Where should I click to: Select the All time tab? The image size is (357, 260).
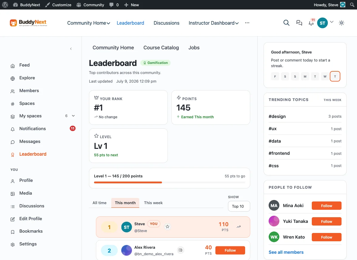(99, 203)
